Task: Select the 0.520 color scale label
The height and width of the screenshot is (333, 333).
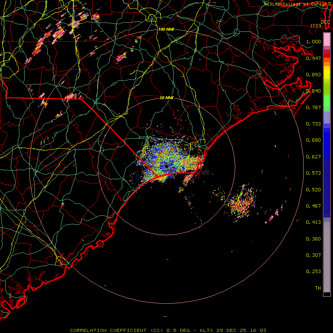Action: tap(313, 190)
